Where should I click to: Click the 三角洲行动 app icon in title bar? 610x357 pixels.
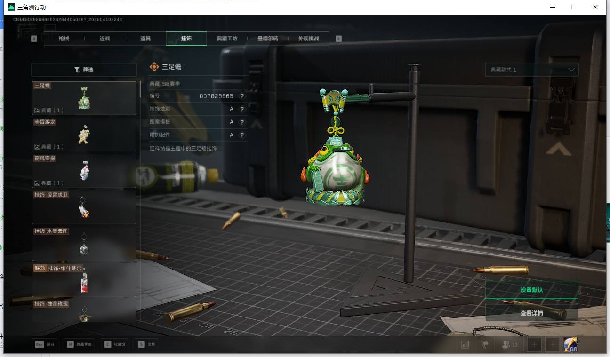[11, 7]
